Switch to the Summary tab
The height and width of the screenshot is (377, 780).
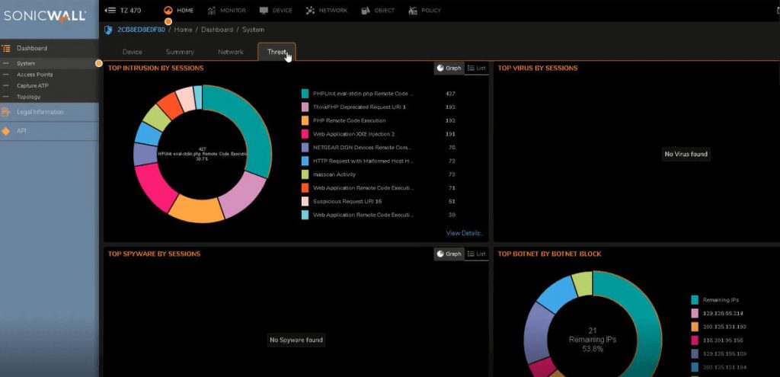click(180, 52)
